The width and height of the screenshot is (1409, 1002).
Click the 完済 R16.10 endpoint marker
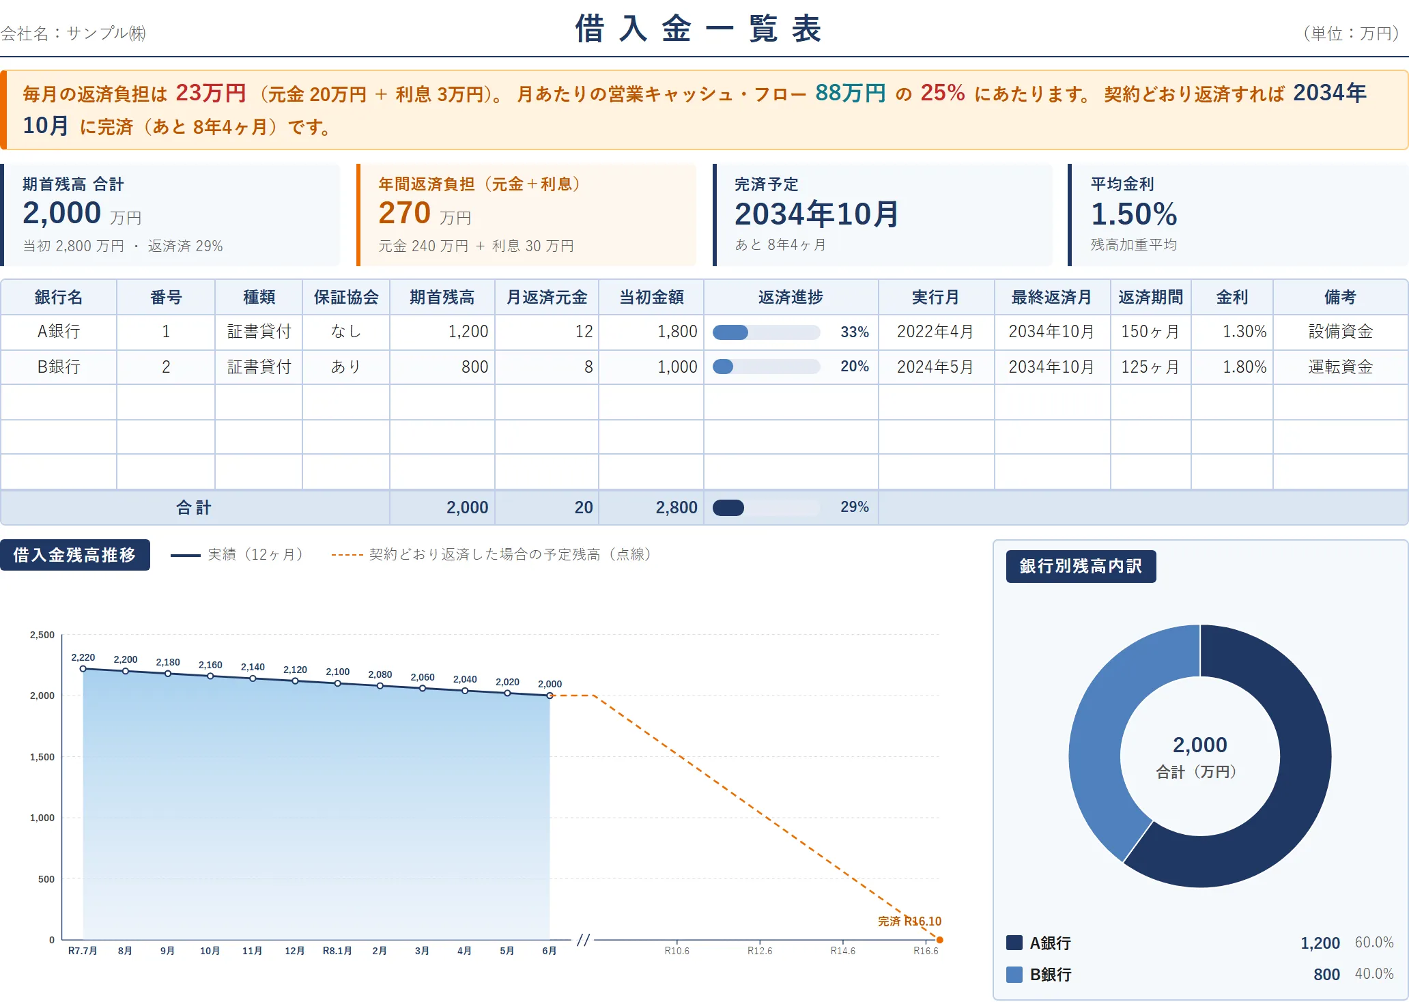coord(940,940)
